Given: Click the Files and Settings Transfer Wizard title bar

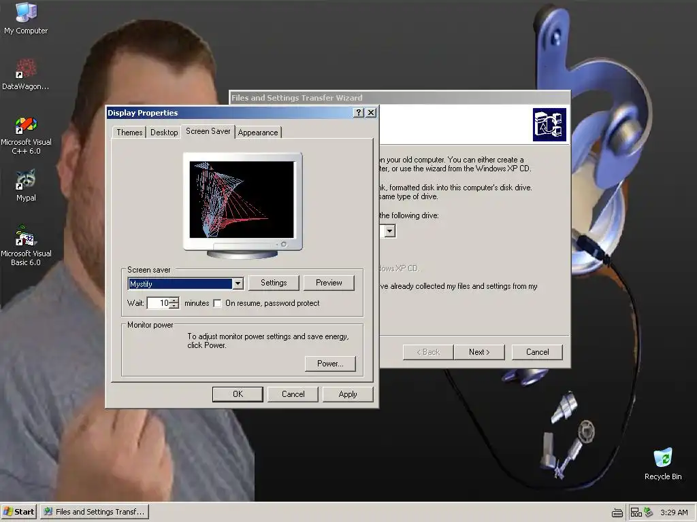Looking at the screenshot, I should (400, 98).
